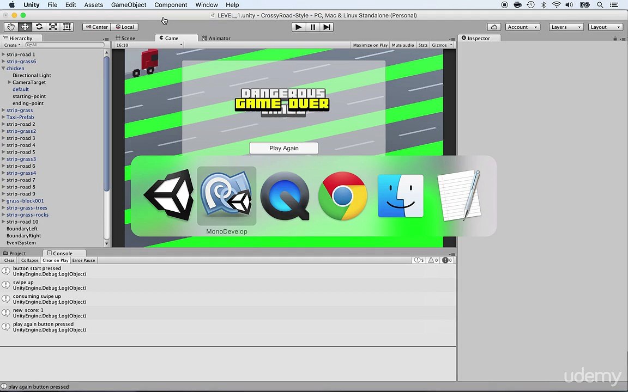Click the Hierarchy search field
Image resolution: width=628 pixels, height=392 pixels.
pos(65,45)
